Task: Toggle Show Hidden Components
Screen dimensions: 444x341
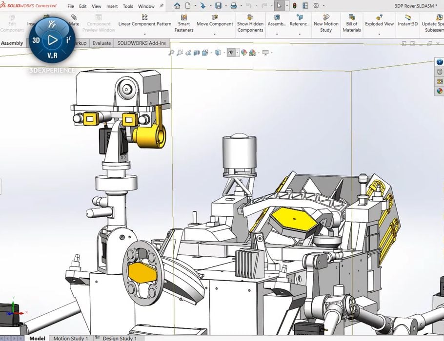Action: coord(250,23)
